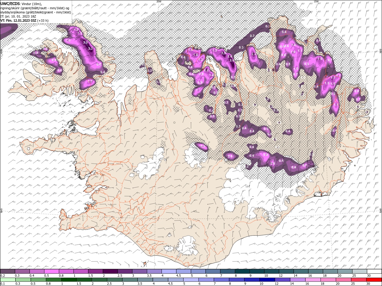382x286 pixels.
Task: Click the 2.6 snowfall value on the map
Action: [230, 56]
